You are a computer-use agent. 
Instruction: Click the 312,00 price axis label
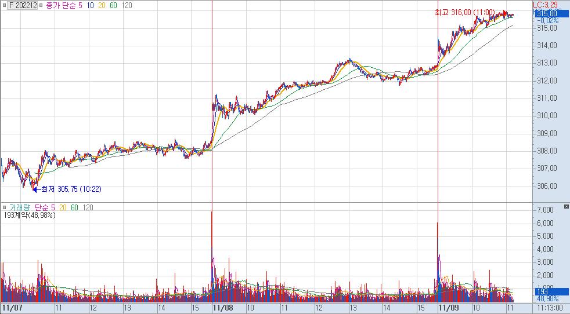pyautogui.click(x=547, y=81)
